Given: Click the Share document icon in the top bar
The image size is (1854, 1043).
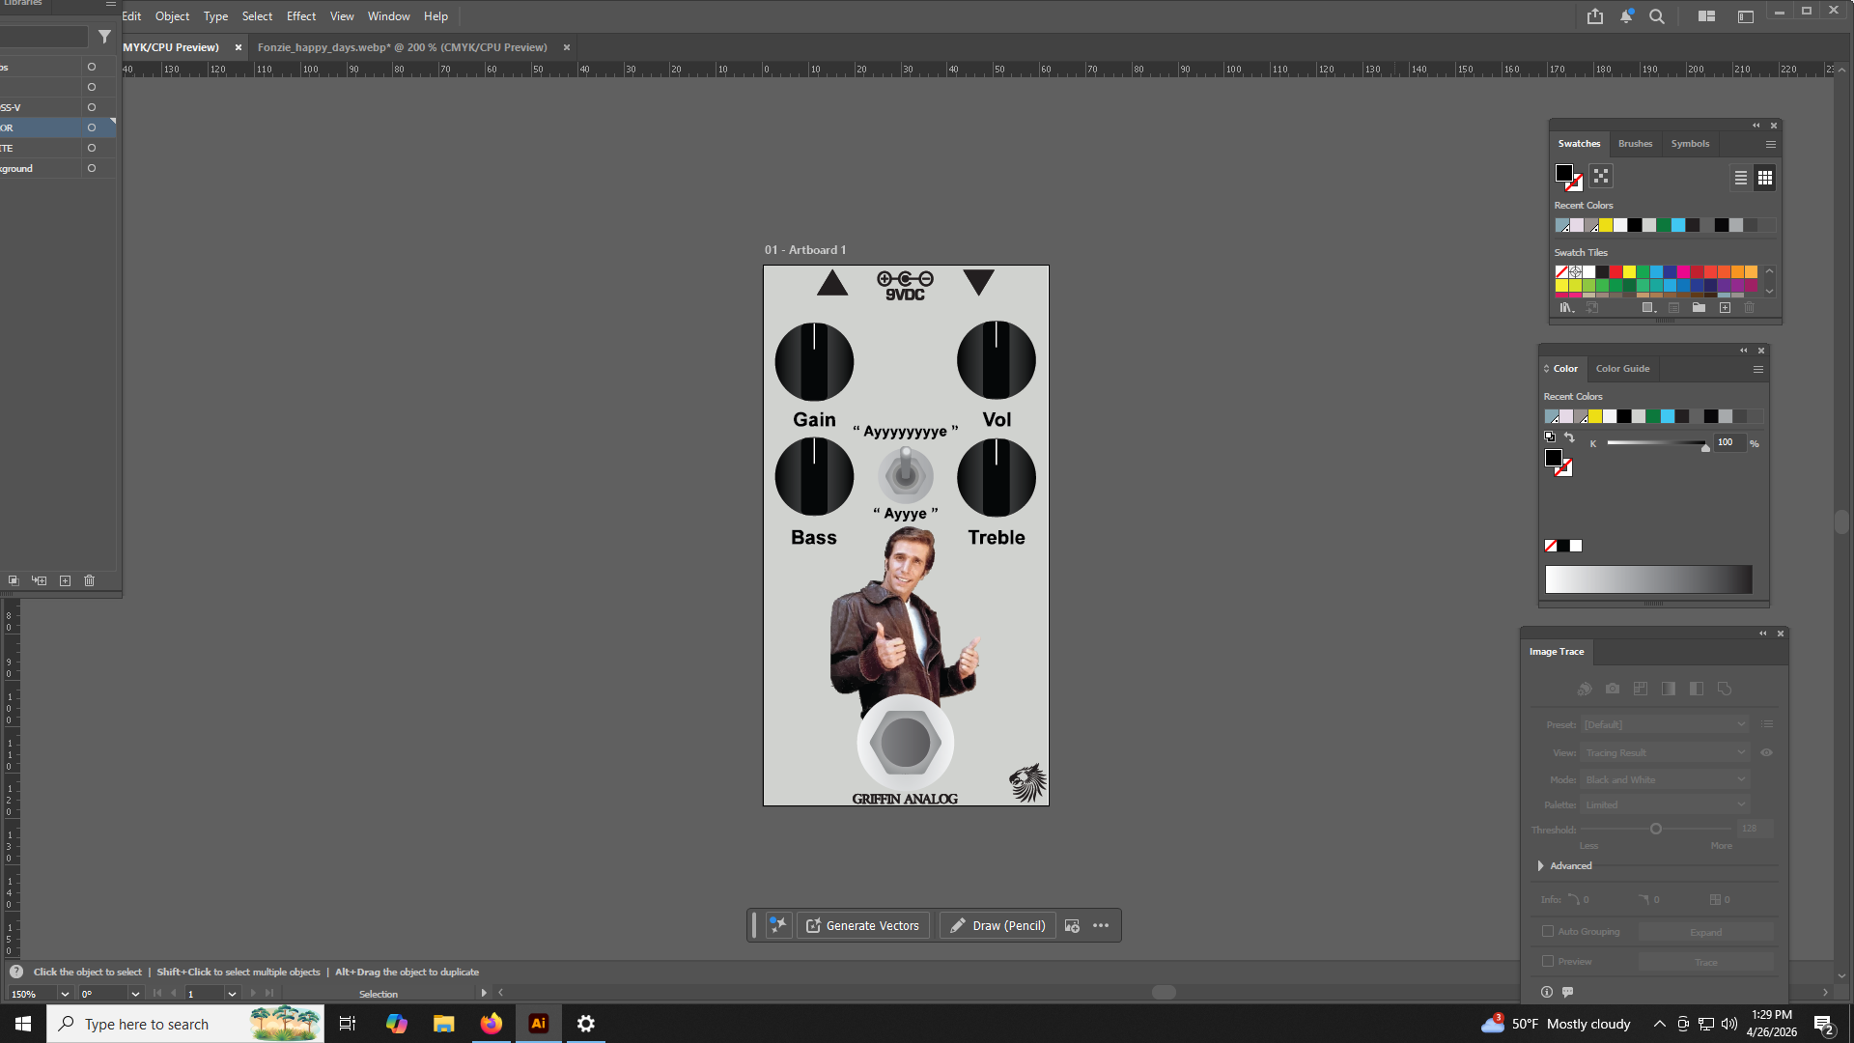Looking at the screenshot, I should coord(1594,16).
